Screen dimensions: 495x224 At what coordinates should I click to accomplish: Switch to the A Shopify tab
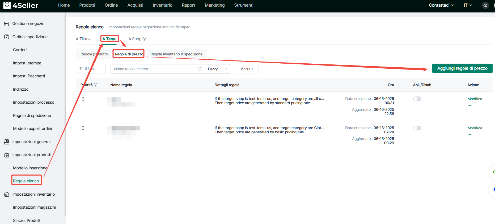point(137,39)
